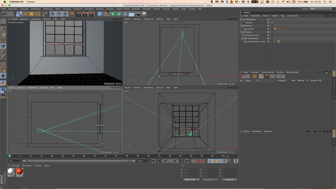Select the Rohbau object in the tree
Viewport: 336px width, 189px height.
tap(251, 29)
